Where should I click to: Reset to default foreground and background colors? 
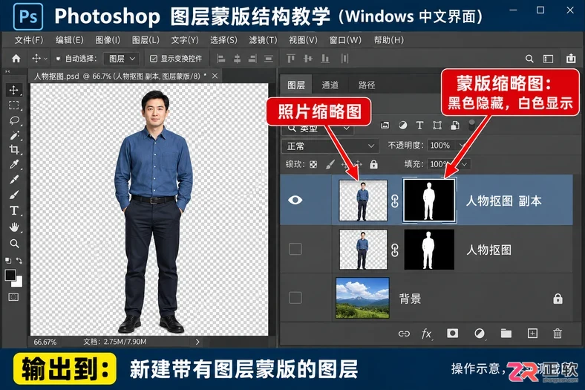8,261
